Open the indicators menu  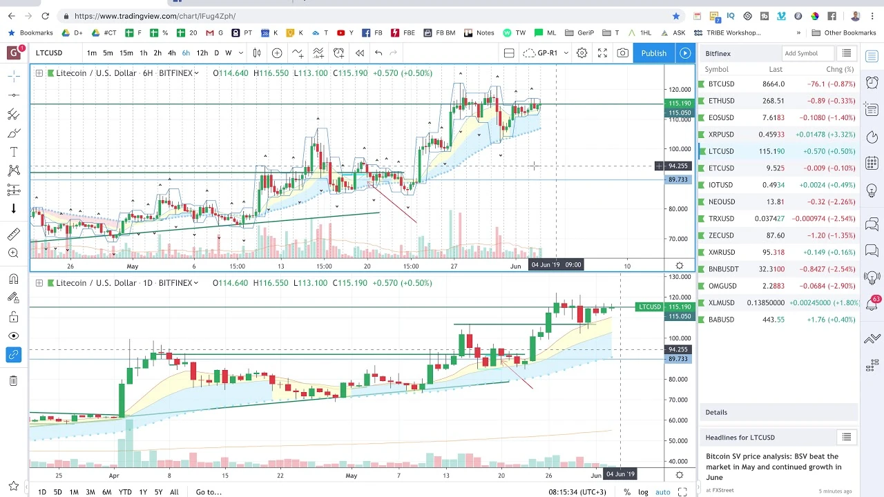[298, 53]
